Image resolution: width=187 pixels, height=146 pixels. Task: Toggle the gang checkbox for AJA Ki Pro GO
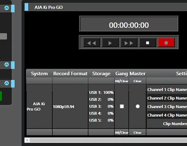click(122, 106)
